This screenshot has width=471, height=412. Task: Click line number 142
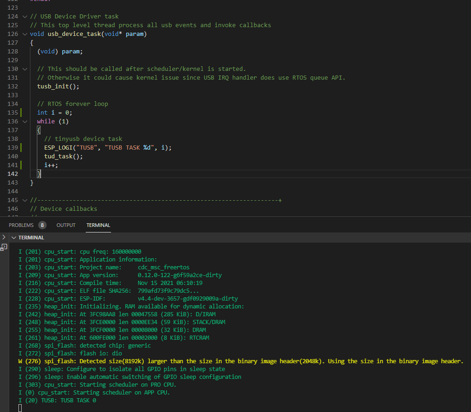click(12, 174)
